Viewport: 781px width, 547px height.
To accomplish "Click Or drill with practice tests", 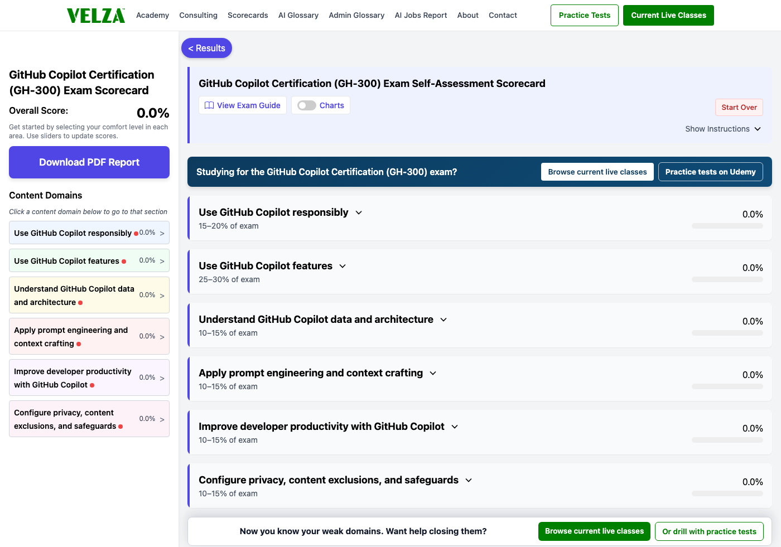I will (x=709, y=531).
